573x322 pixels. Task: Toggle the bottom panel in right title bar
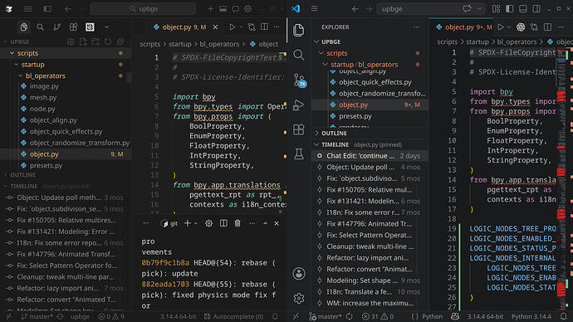pos(523,9)
